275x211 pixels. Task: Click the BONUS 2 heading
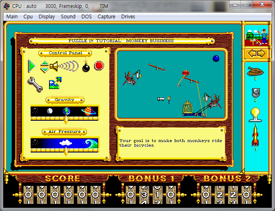tap(227, 178)
